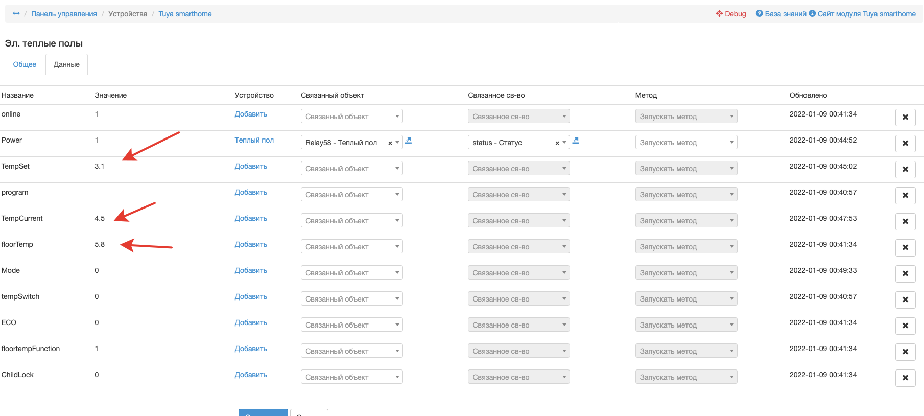This screenshot has height=416, width=924.
Task: Select the Данные tab
Action: point(66,64)
